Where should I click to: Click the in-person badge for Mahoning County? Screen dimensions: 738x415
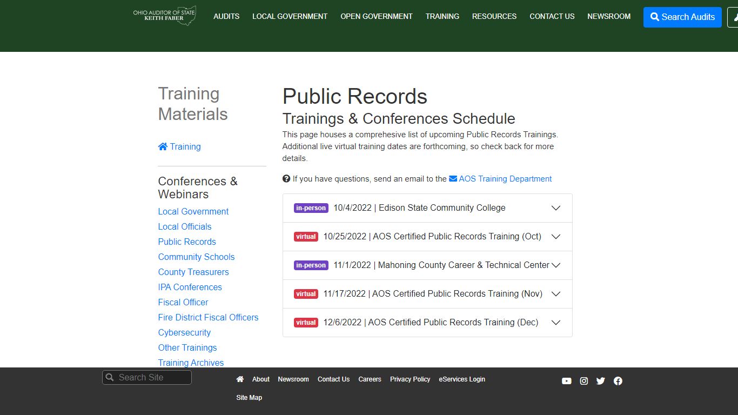point(311,265)
